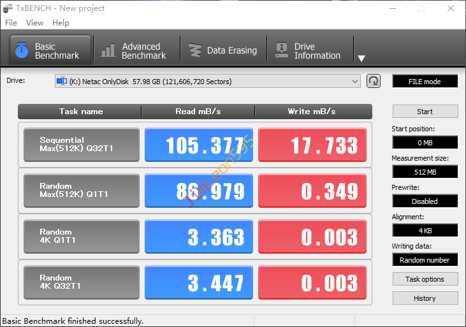
Task: Click the Basic Benchmark stopwatch icon
Action: 22,50
